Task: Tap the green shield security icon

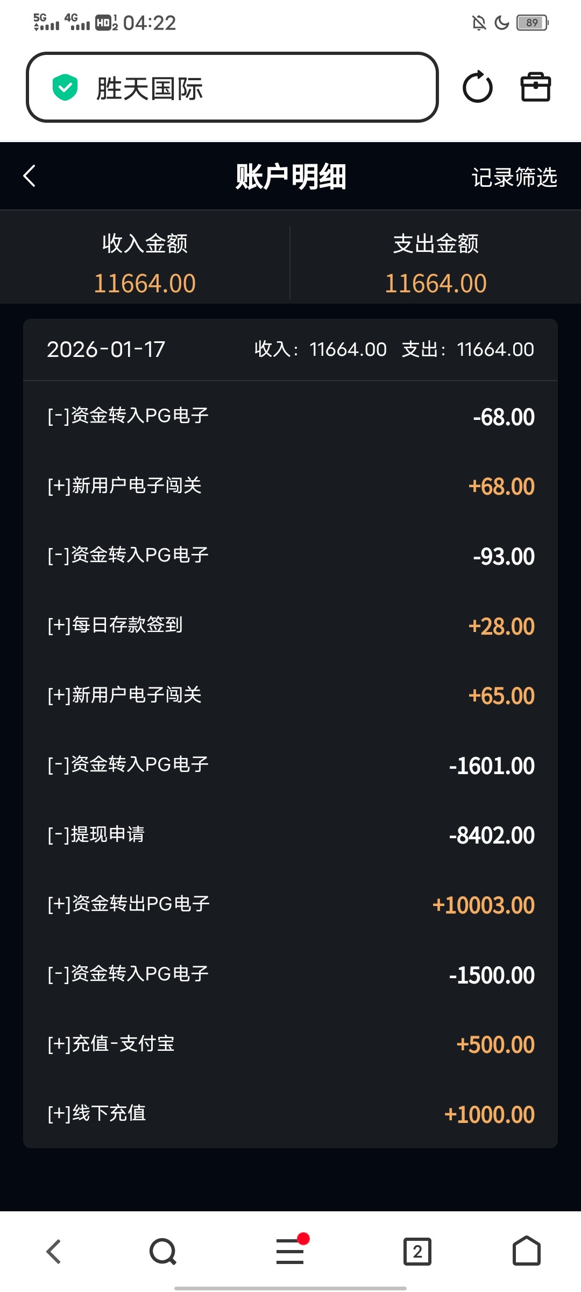Action: click(65, 87)
